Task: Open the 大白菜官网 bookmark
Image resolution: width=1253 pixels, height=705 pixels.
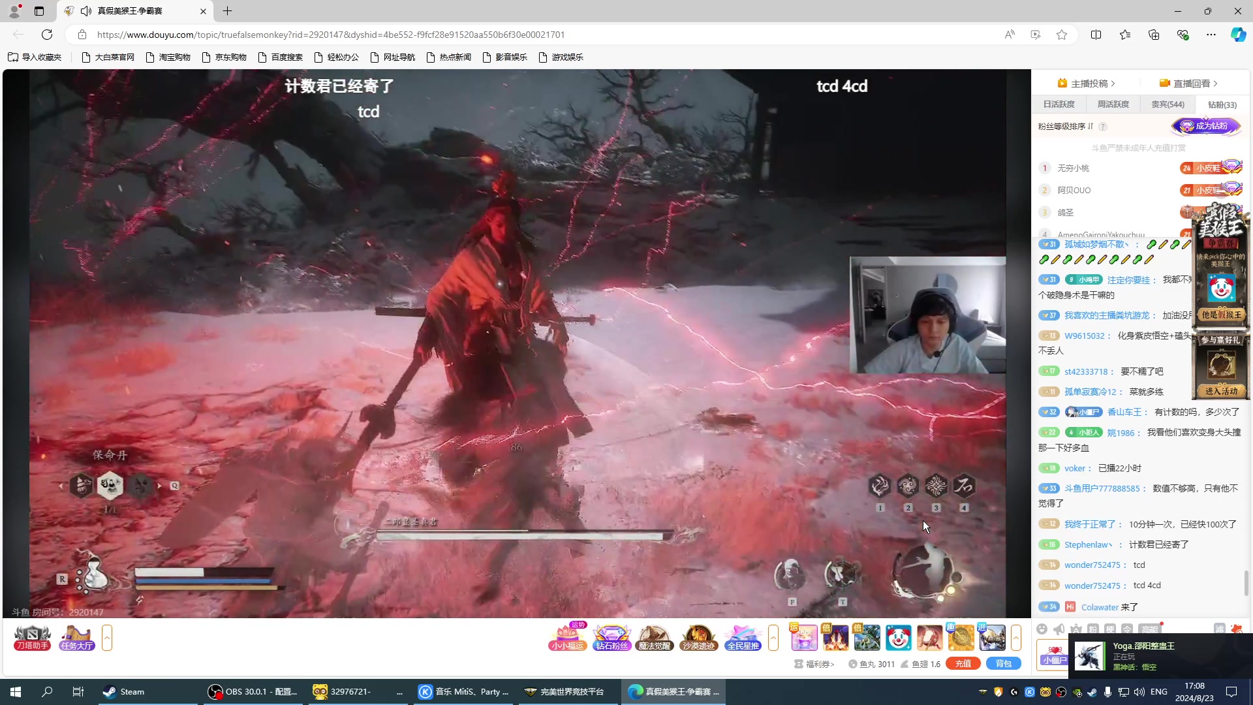Action: pos(108,57)
